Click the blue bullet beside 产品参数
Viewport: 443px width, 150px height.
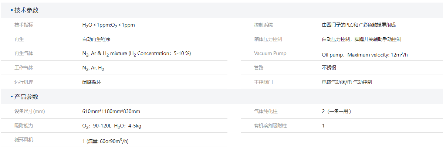[12, 97]
